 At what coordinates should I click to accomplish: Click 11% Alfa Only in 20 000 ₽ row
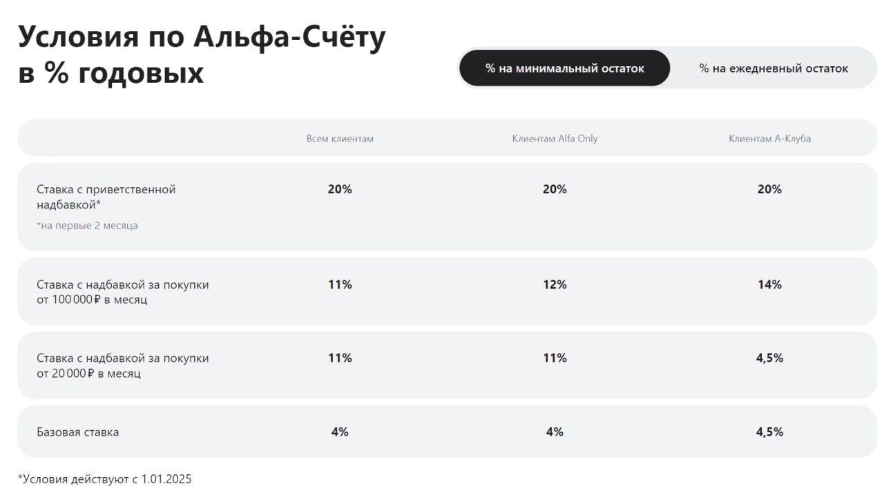point(555,358)
